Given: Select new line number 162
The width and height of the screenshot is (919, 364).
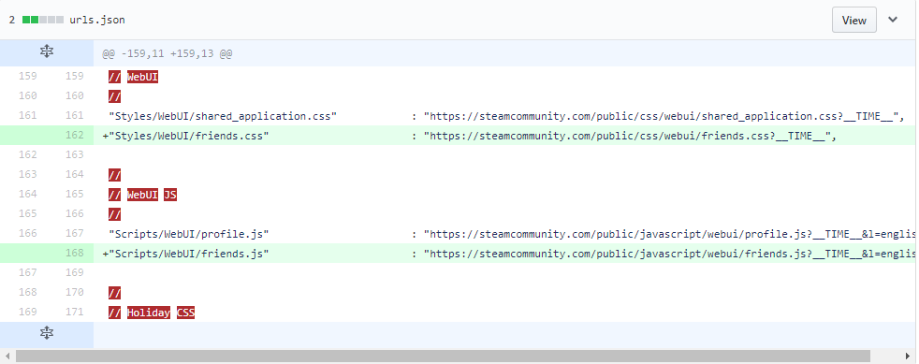Looking at the screenshot, I should (x=75, y=136).
